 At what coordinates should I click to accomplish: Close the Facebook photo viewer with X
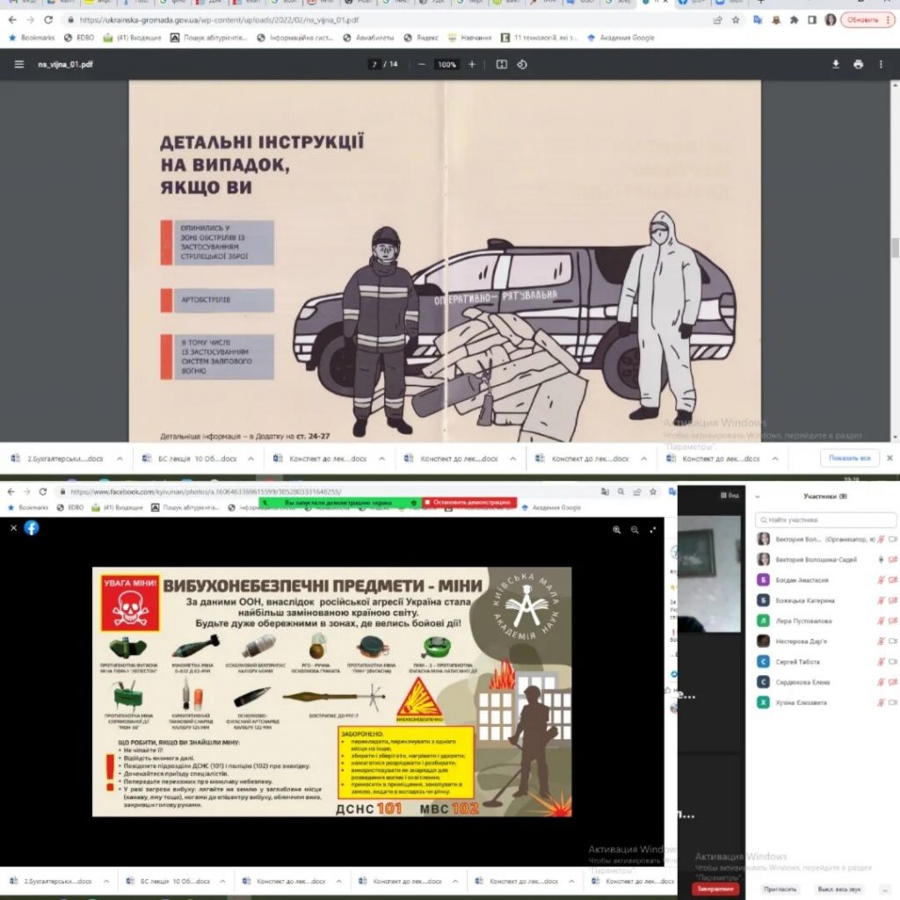coord(13,528)
